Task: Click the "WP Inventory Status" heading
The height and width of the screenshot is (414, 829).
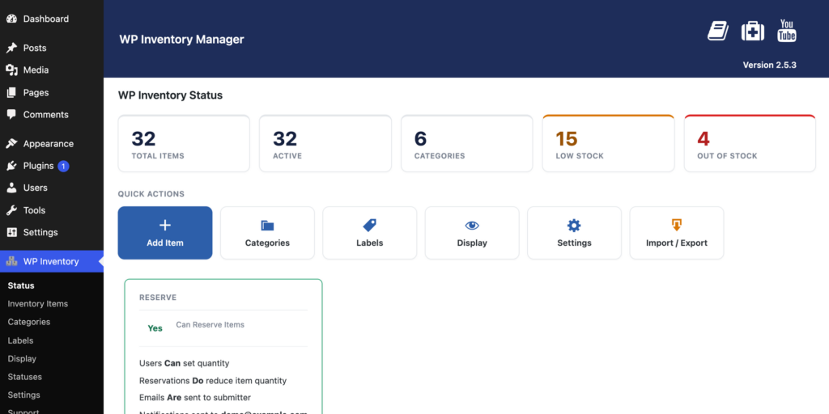Action: coord(170,95)
